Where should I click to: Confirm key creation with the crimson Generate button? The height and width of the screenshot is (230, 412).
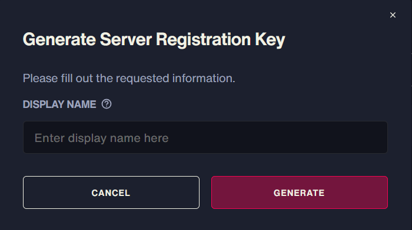(299, 192)
